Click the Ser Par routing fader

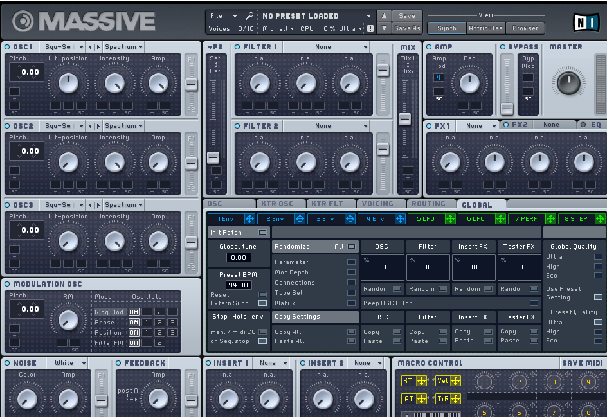coord(213,157)
